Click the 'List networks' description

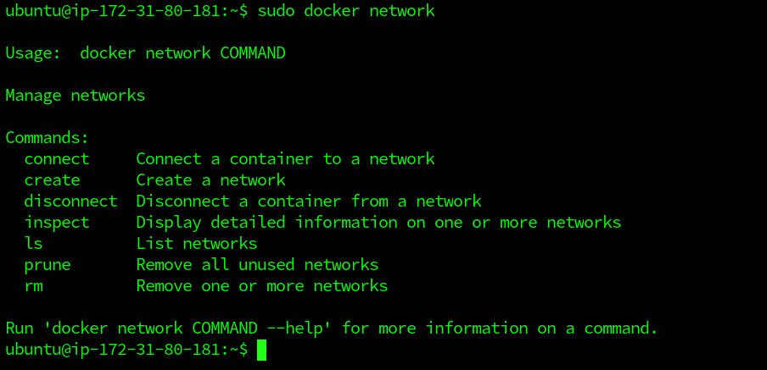197,244
